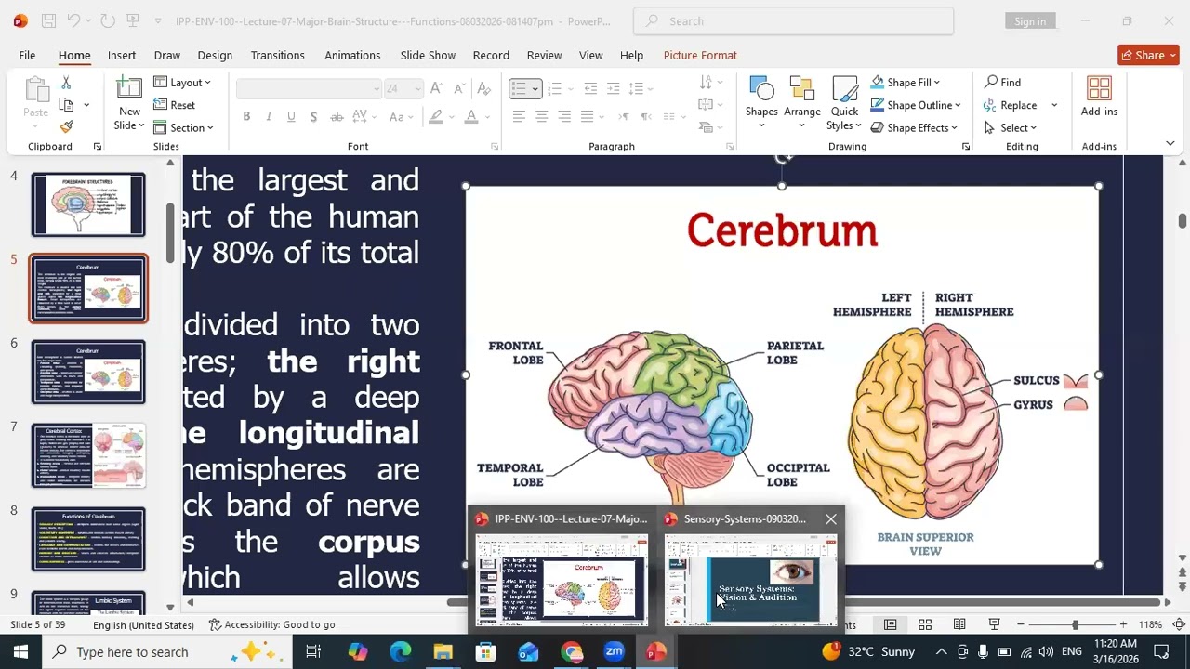Screen dimensions: 1190x669
Task: Close Sensory-Systems preview window
Action: (831, 519)
